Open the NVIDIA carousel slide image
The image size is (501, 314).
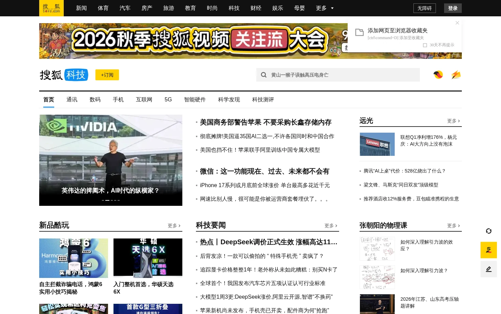tap(111, 160)
